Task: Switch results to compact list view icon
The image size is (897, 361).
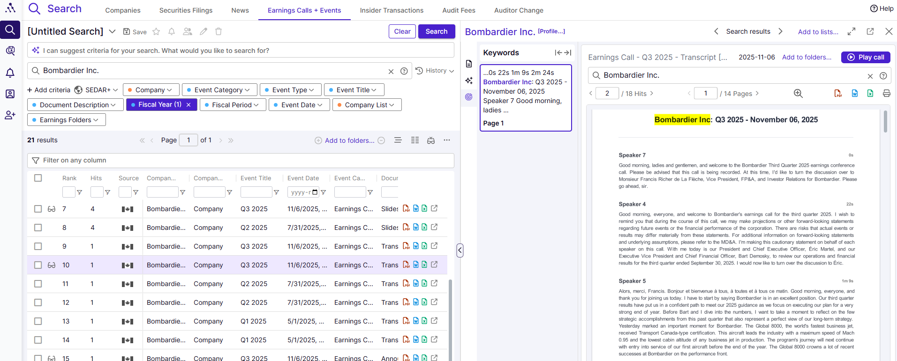Action: 398,140
